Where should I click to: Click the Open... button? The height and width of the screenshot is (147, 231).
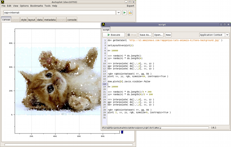tap(158, 35)
